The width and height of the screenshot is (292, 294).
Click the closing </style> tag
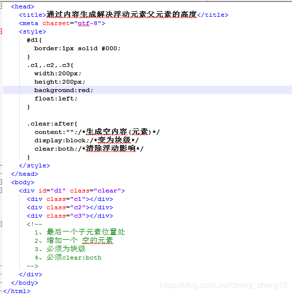(x=34, y=166)
